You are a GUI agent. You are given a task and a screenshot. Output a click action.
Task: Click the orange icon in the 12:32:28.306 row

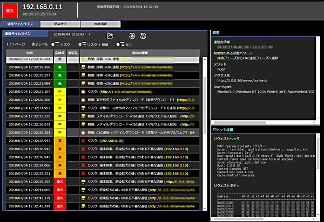[83, 100]
